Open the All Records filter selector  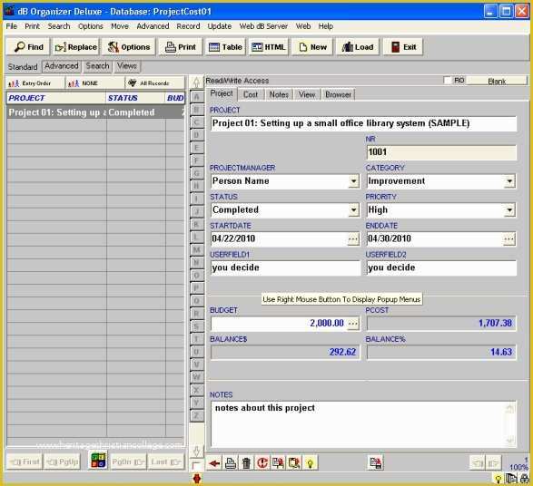(x=155, y=83)
